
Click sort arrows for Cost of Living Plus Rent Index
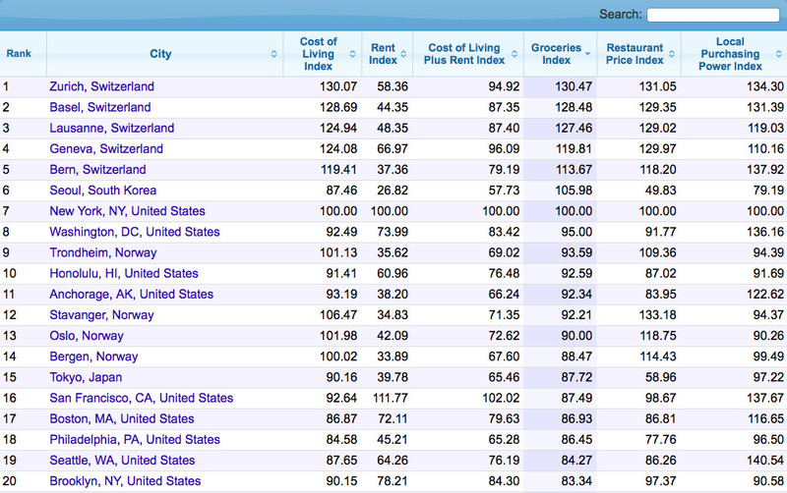pos(515,54)
